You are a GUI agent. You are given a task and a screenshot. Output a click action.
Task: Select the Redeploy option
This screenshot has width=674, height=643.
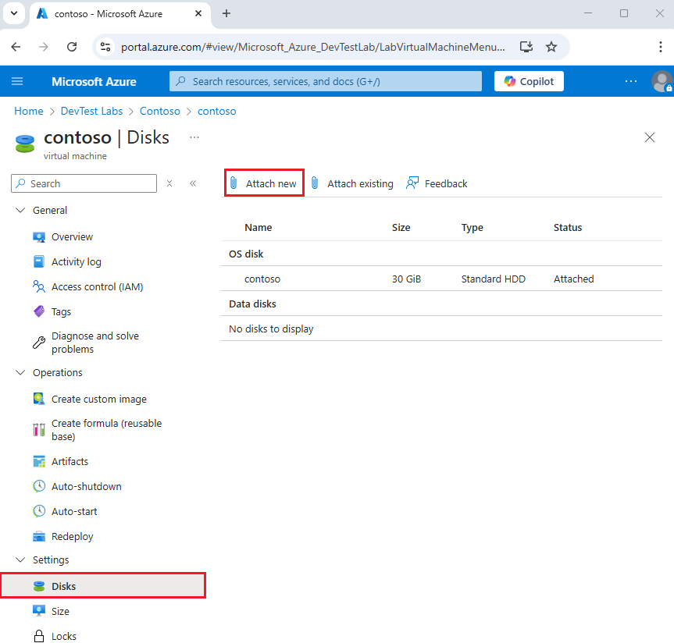point(70,536)
